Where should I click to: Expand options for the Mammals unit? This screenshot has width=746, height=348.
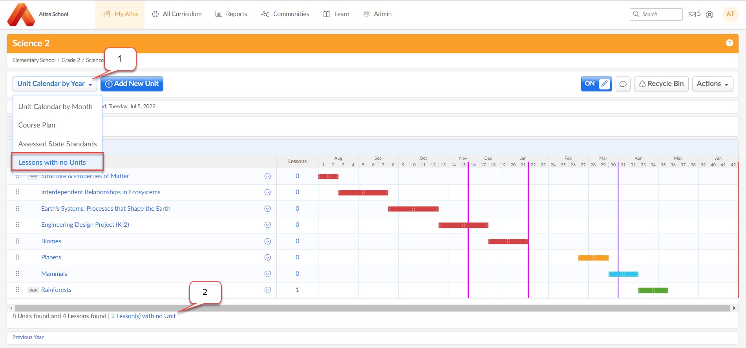click(x=267, y=274)
